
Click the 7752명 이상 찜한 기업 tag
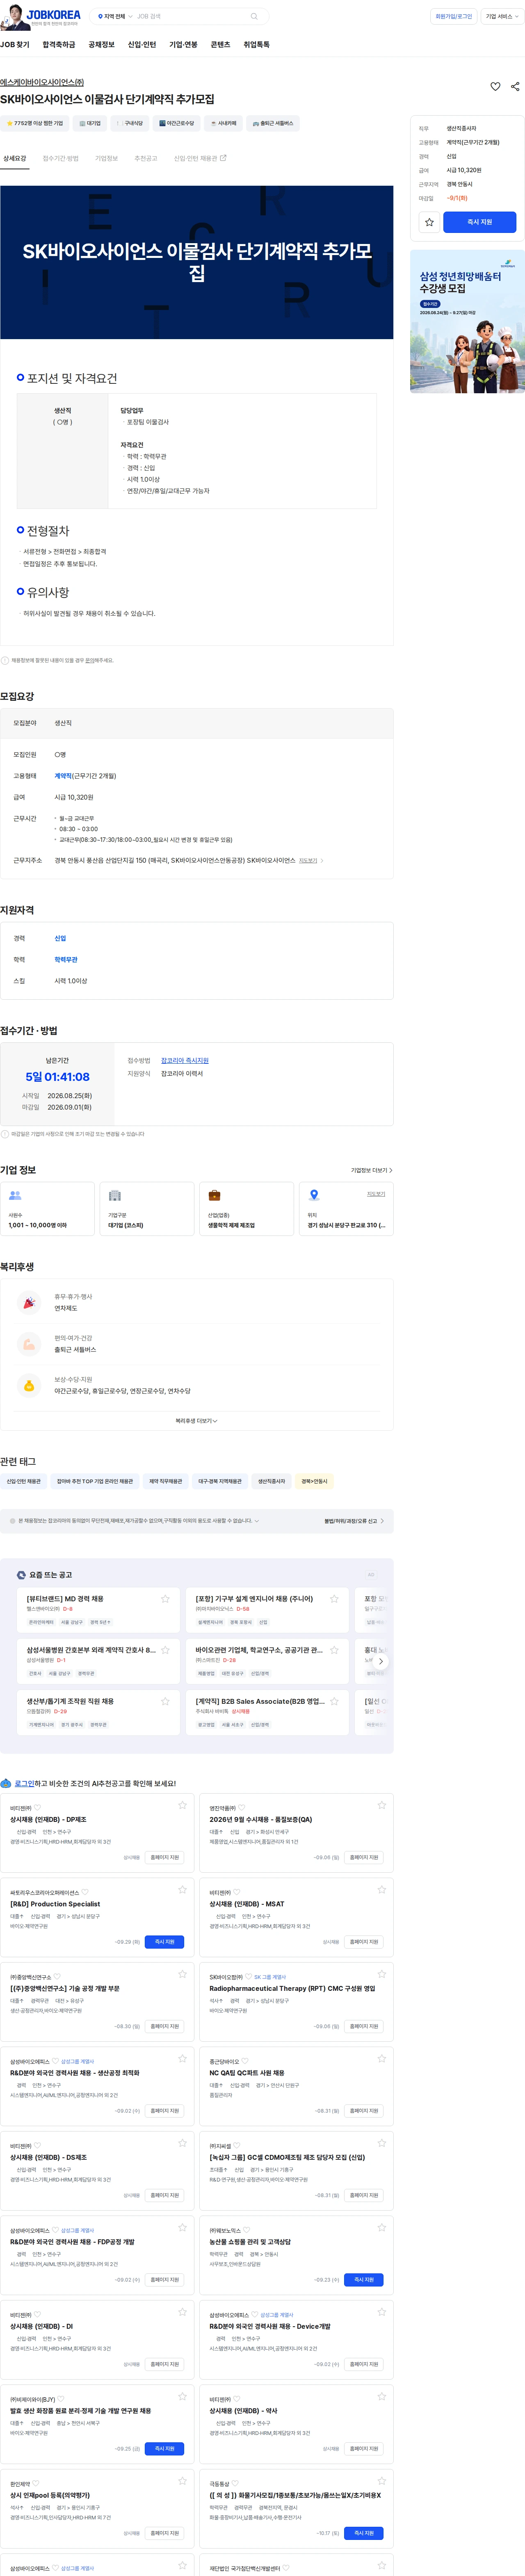point(35,123)
